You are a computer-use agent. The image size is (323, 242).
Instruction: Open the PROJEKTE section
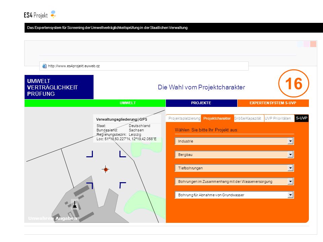(x=201, y=103)
